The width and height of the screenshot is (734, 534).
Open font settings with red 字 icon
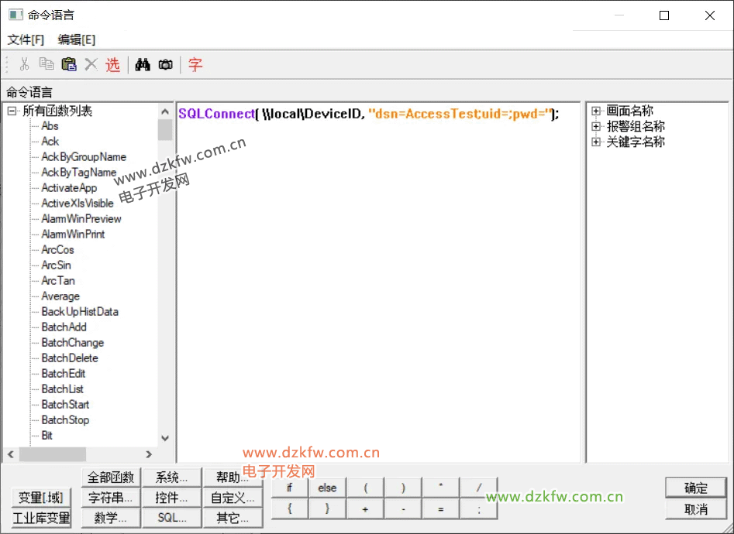(x=195, y=65)
